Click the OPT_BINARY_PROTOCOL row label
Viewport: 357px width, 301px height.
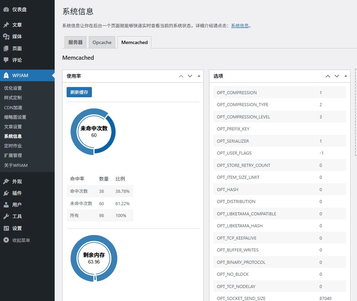click(241, 262)
